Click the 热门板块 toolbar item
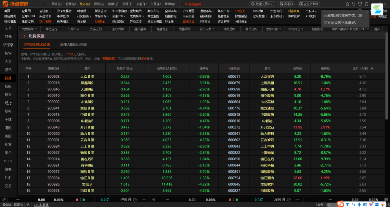Screen dimensions: 390x207 click(45, 21)
